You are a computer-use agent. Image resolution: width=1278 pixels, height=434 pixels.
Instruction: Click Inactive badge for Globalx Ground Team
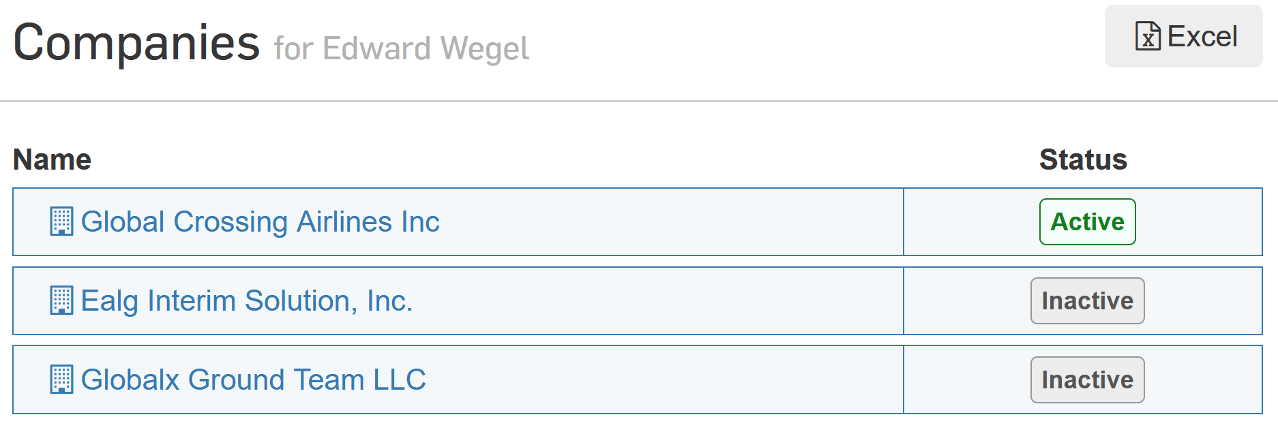(1087, 380)
